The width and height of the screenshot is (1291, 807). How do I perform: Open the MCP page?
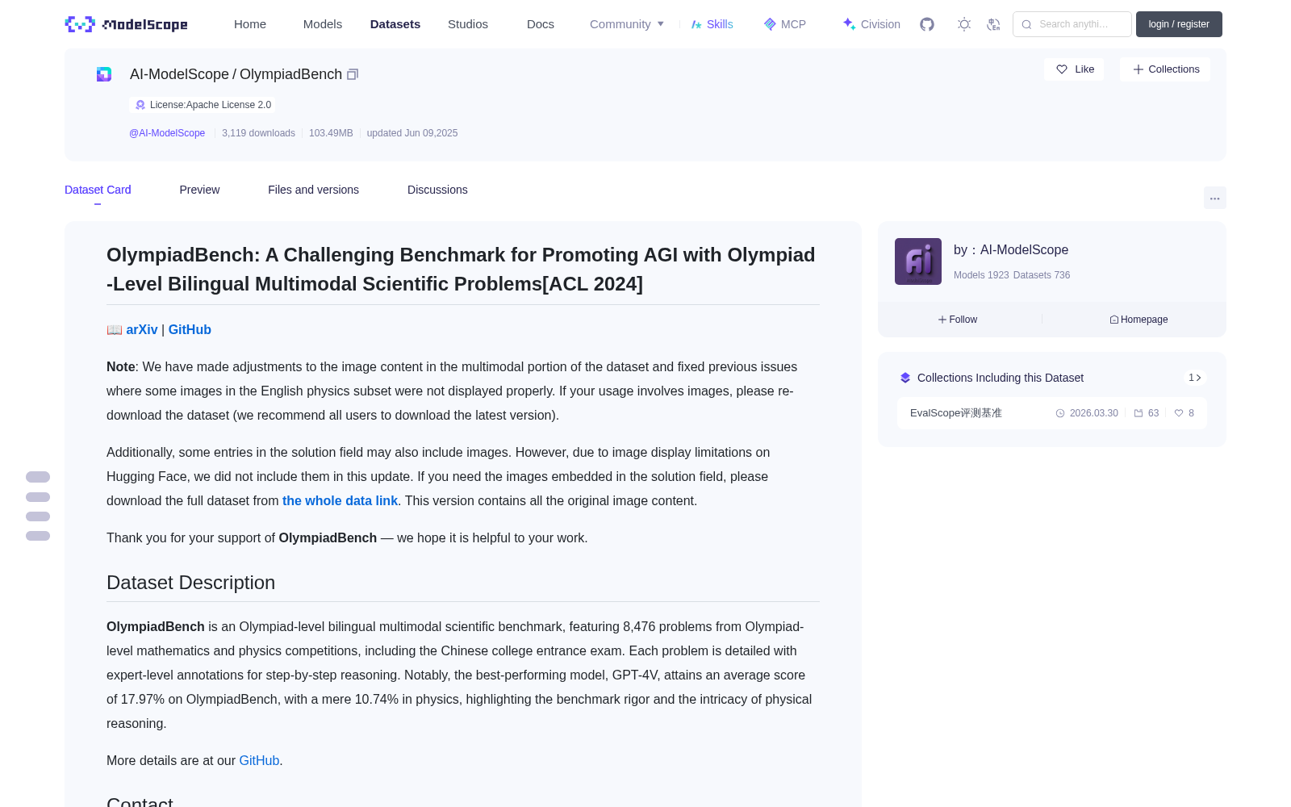785,24
